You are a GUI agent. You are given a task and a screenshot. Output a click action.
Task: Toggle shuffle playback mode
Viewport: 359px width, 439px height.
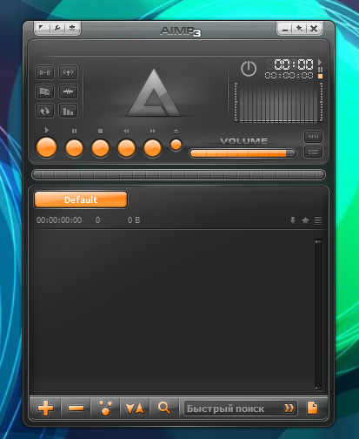point(44,91)
